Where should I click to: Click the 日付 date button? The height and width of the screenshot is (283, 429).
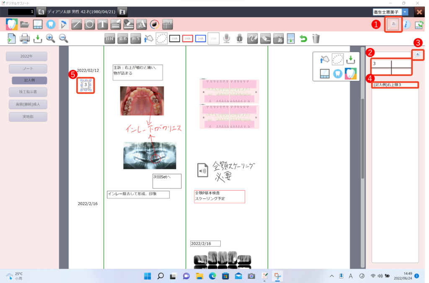(x=110, y=39)
